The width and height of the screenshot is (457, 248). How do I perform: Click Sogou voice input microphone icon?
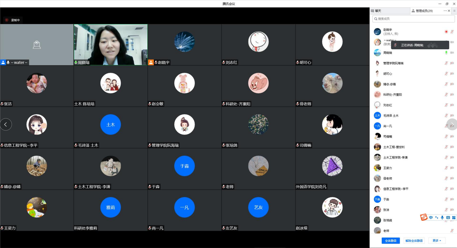pyautogui.click(x=442, y=217)
